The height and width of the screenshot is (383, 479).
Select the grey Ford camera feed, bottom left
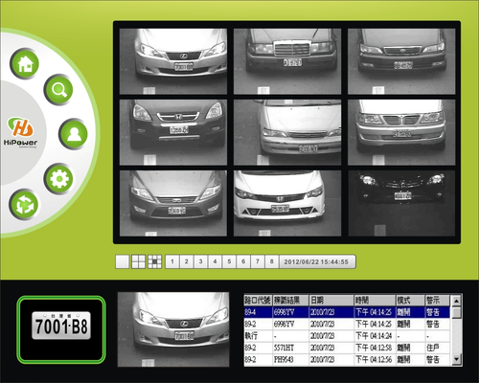pos(173,203)
